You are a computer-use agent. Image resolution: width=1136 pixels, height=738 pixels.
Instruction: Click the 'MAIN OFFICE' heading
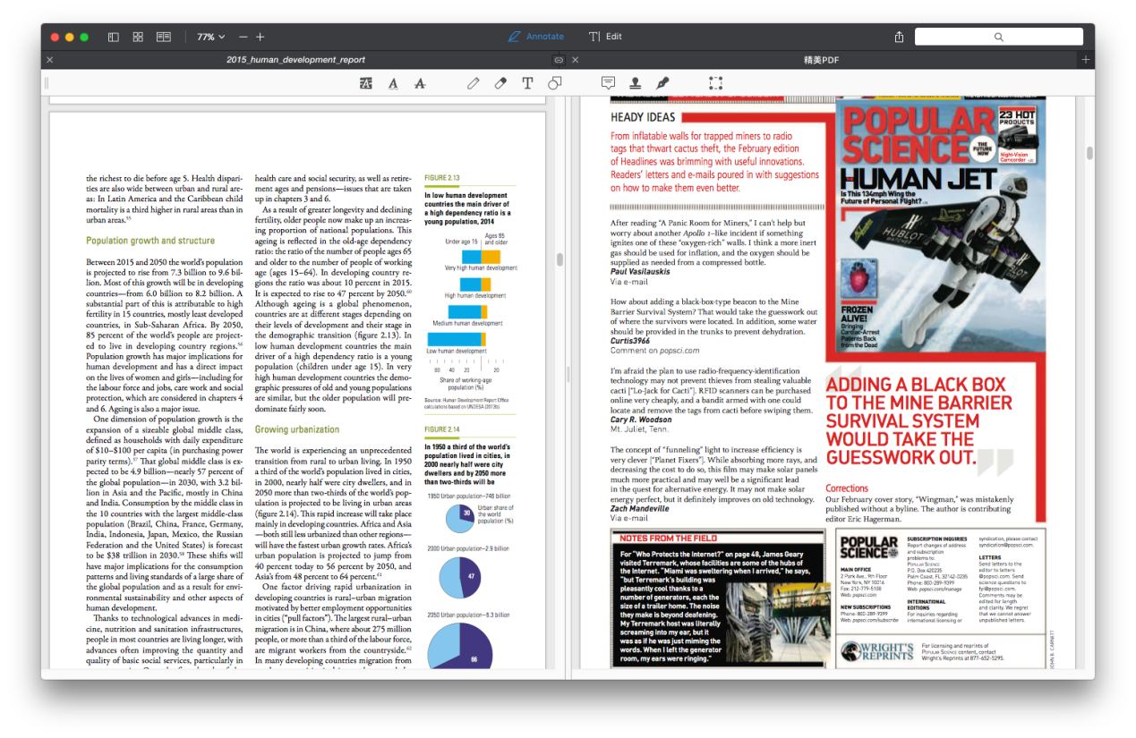(x=856, y=569)
